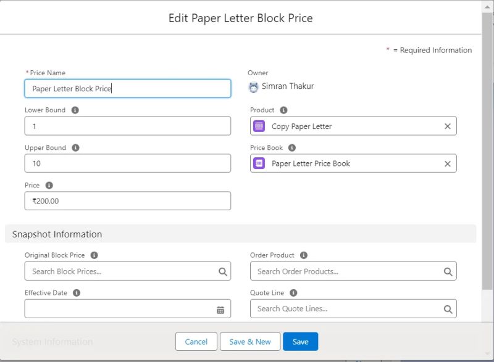This screenshot has height=362, width=494.
Task: Clear the Paper Letter Price Book selection
Action: [447, 163]
